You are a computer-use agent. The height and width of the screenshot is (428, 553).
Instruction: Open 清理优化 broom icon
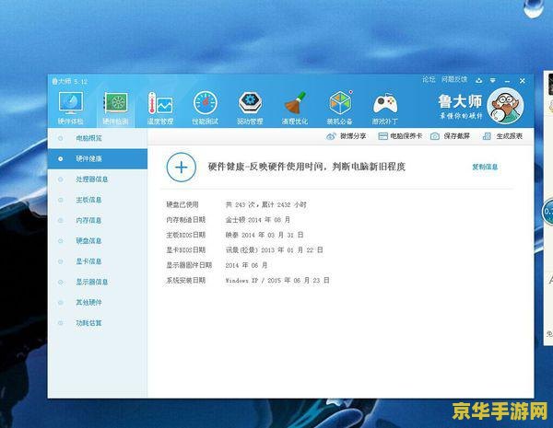click(295, 102)
